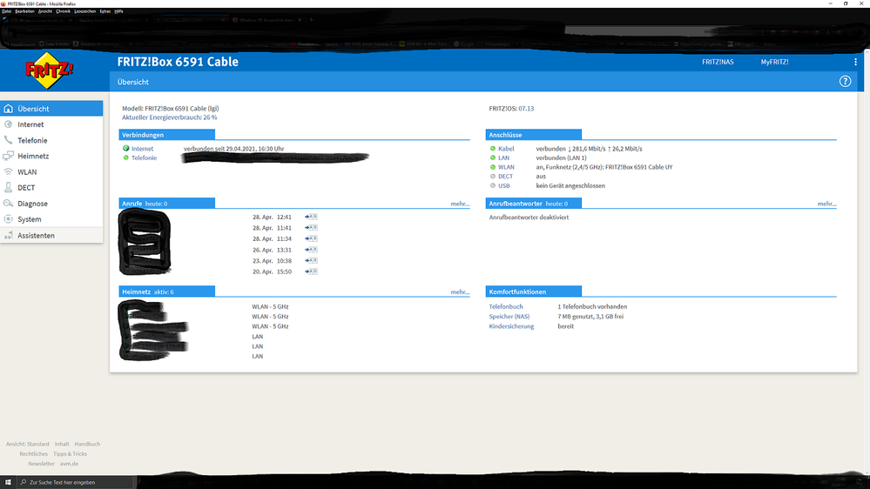Click the FRITZ! logo
This screenshot has height=489, width=870.
tap(49, 70)
